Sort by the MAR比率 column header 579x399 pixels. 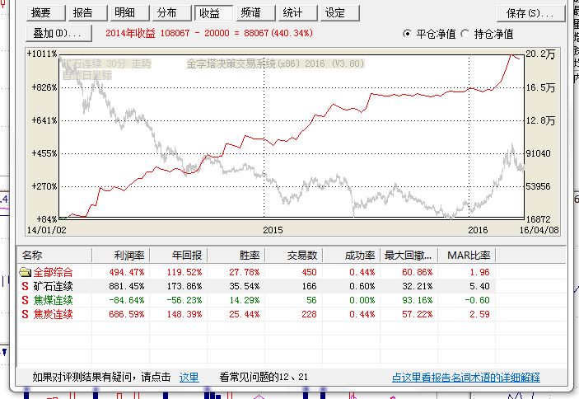(466, 256)
